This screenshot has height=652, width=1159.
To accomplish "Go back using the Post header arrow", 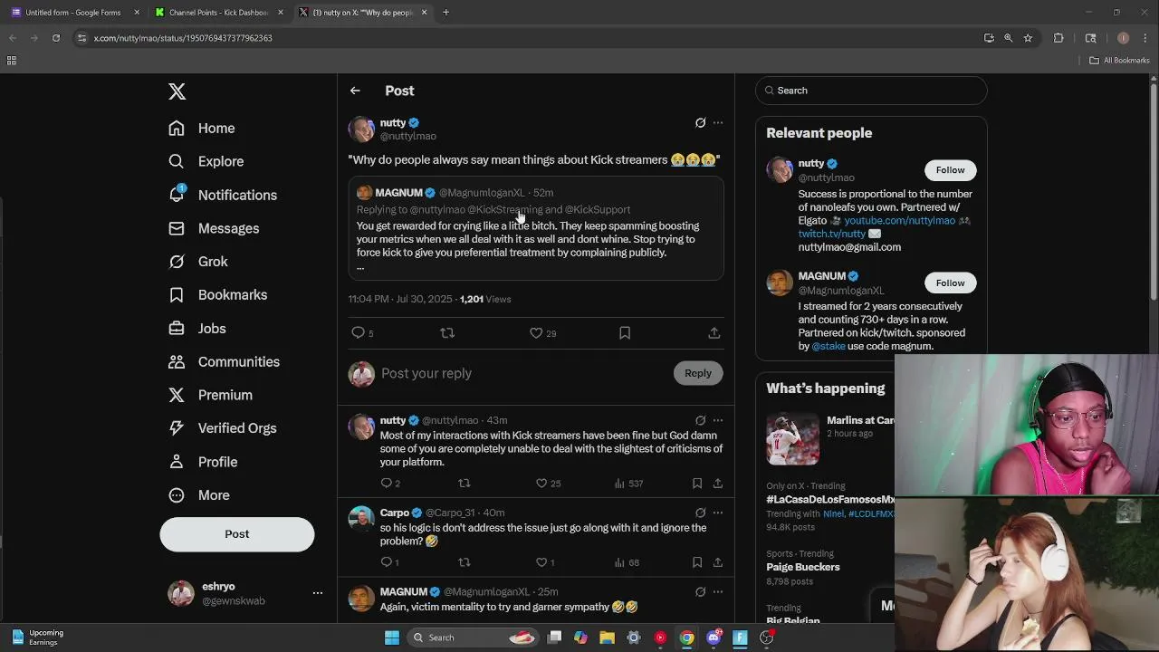I will tap(355, 91).
